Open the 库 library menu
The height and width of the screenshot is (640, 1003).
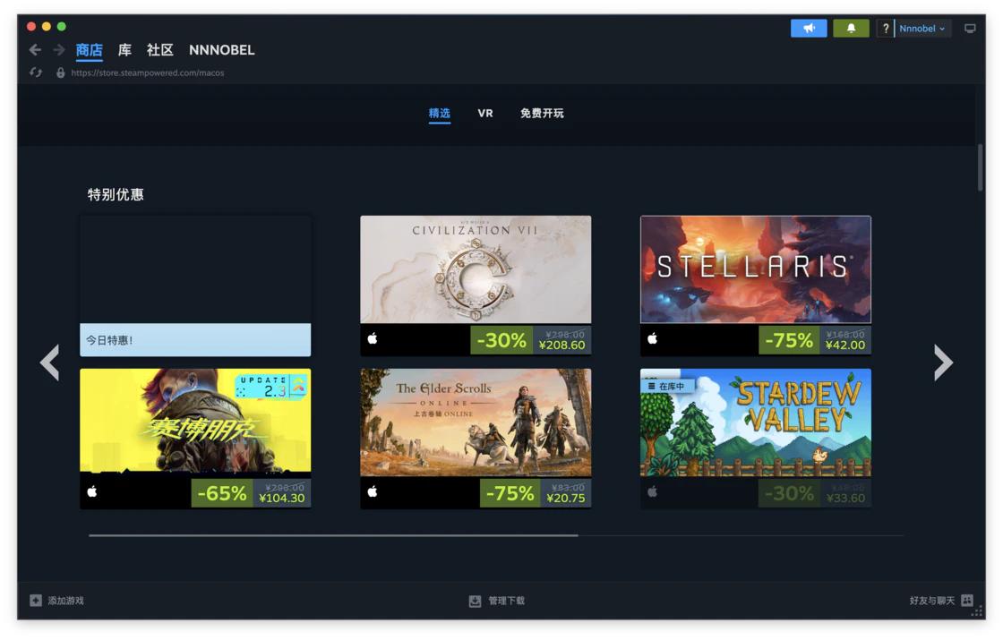coord(124,50)
